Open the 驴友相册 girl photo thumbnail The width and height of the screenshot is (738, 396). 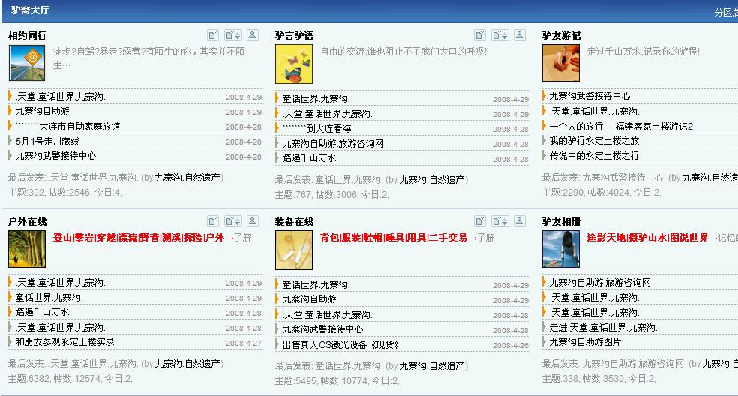(x=560, y=249)
